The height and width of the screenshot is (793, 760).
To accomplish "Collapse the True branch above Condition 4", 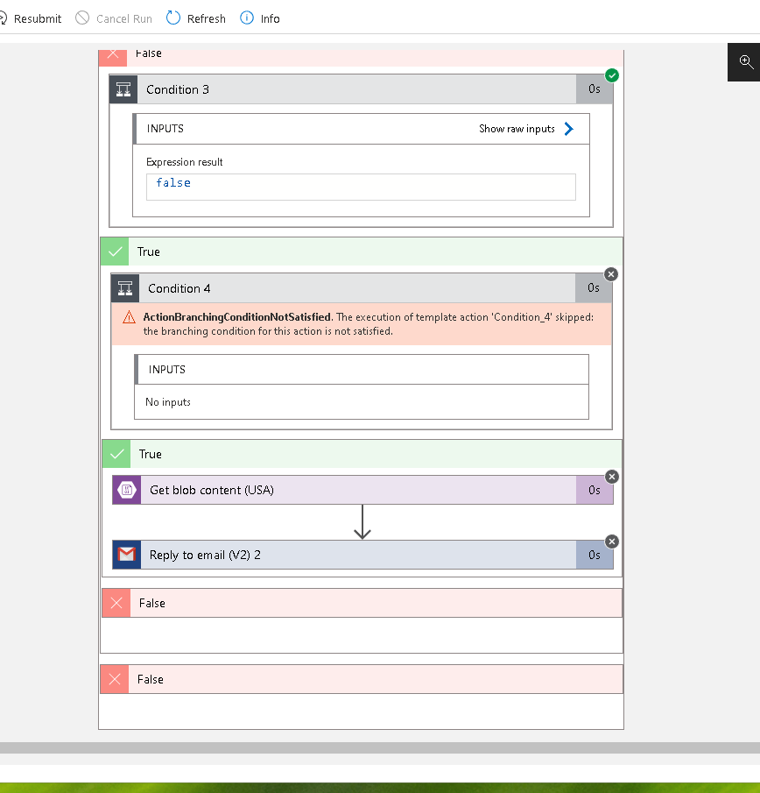I will click(362, 251).
